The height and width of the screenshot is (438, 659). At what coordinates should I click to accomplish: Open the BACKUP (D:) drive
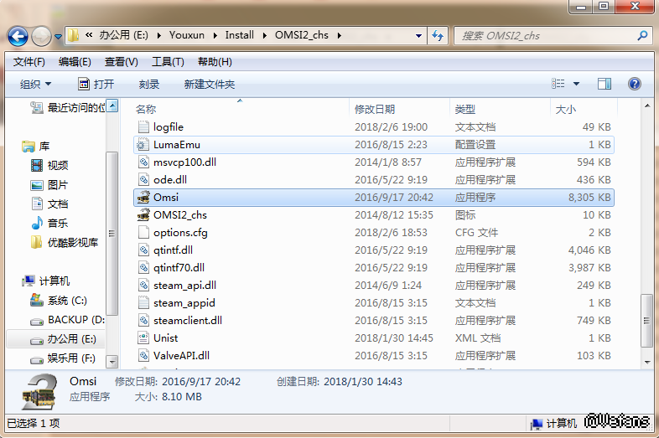pyautogui.click(x=68, y=320)
